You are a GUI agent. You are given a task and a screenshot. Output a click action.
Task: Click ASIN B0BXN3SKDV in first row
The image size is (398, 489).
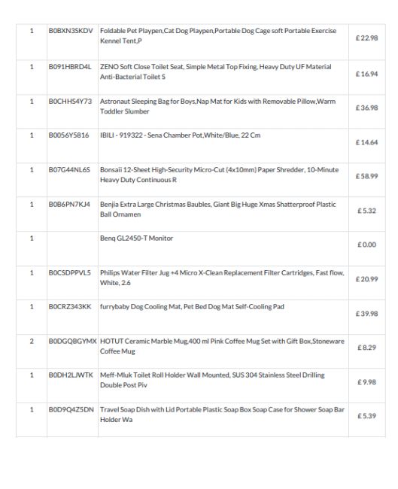(71, 31)
